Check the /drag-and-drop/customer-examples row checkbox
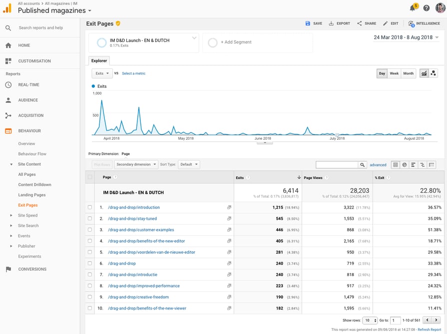Image resolution: width=447 pixels, height=334 pixels. click(x=90, y=230)
